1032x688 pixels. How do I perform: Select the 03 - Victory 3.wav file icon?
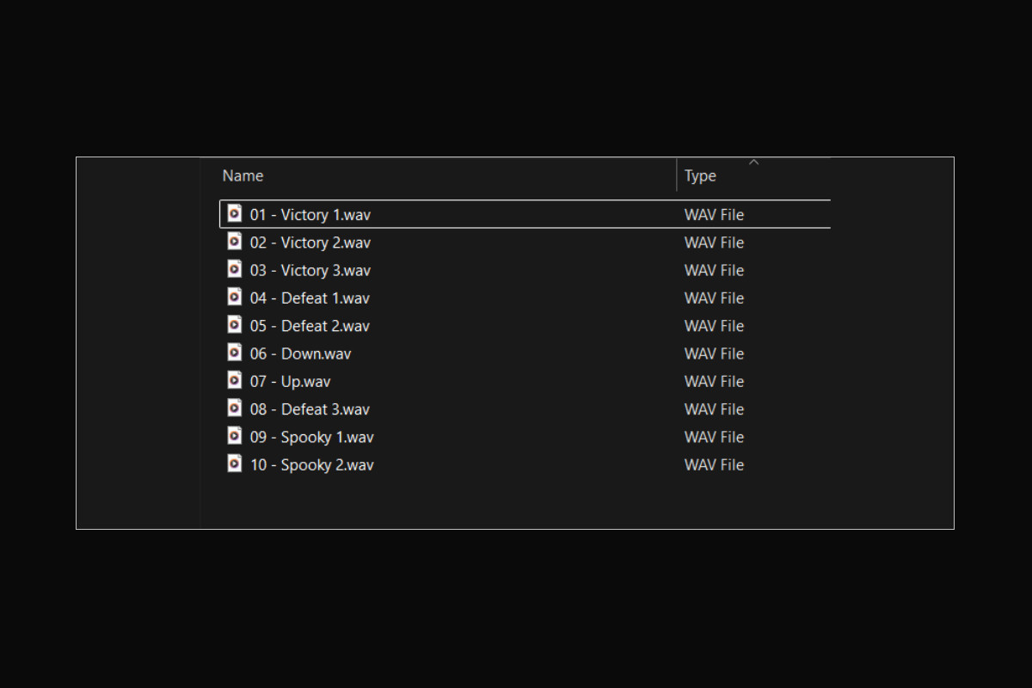click(x=234, y=269)
